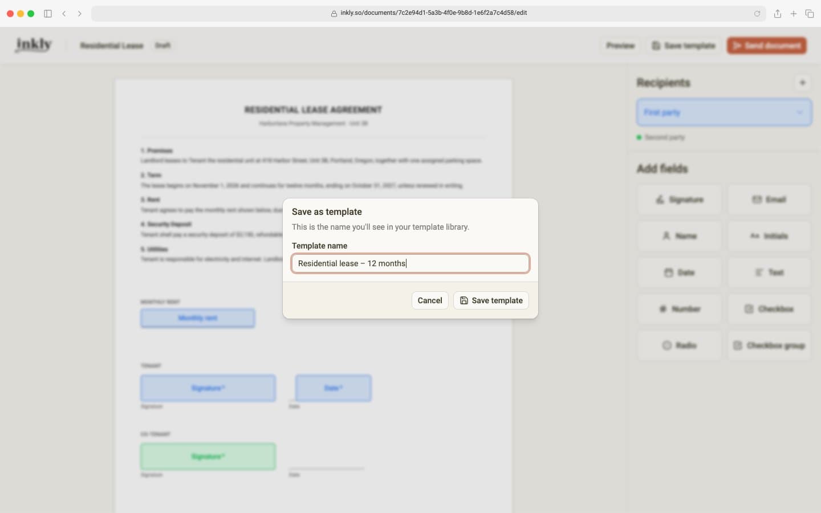Select the Monthly rent field on the document
This screenshot has width=821, height=513.
pyautogui.click(x=198, y=318)
